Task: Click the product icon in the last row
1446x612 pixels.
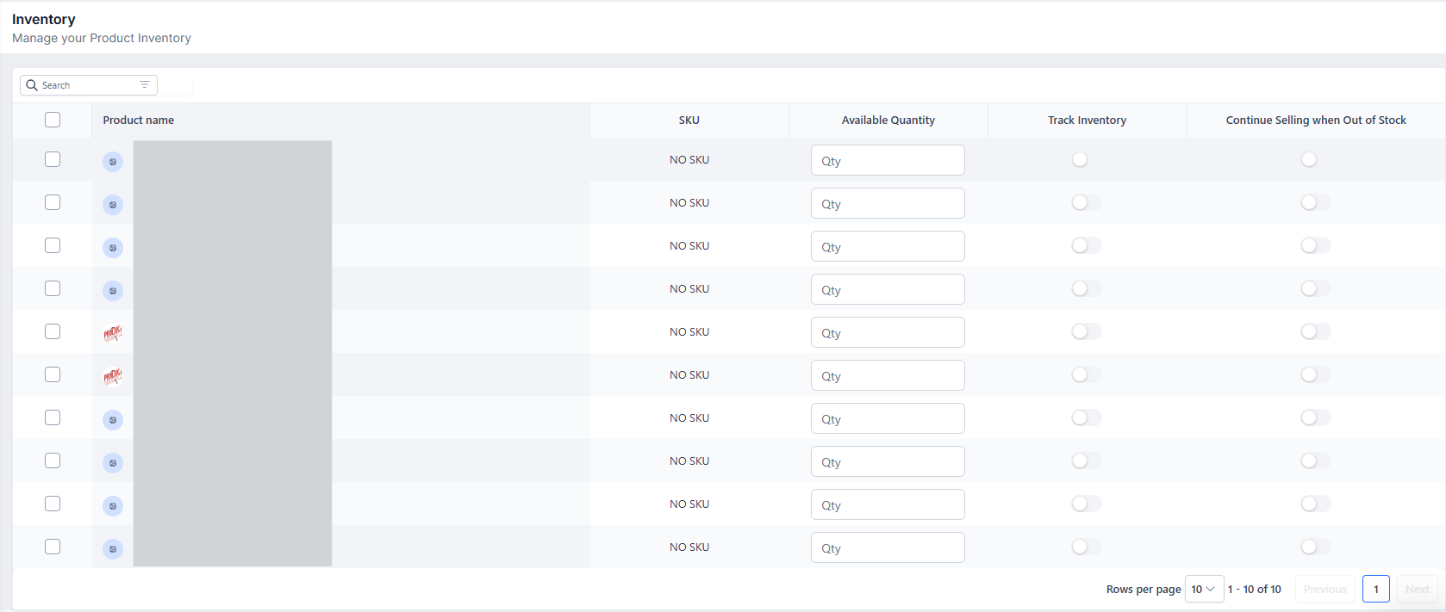Action: [x=113, y=549]
